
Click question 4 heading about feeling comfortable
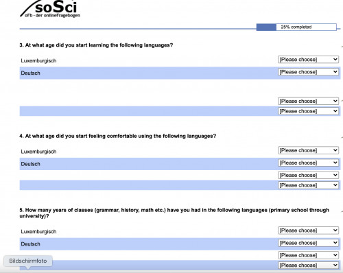(118, 136)
